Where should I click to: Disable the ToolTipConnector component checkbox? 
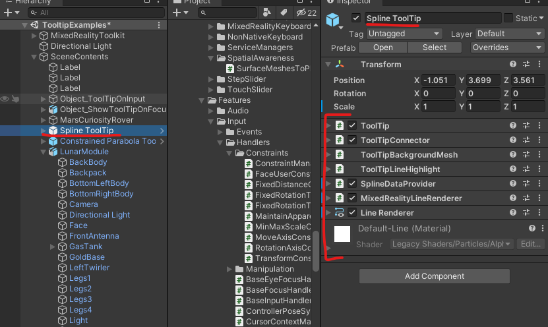352,140
